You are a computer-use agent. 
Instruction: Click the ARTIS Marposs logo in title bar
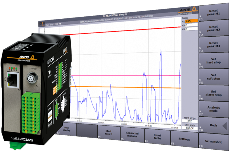[188, 11]
